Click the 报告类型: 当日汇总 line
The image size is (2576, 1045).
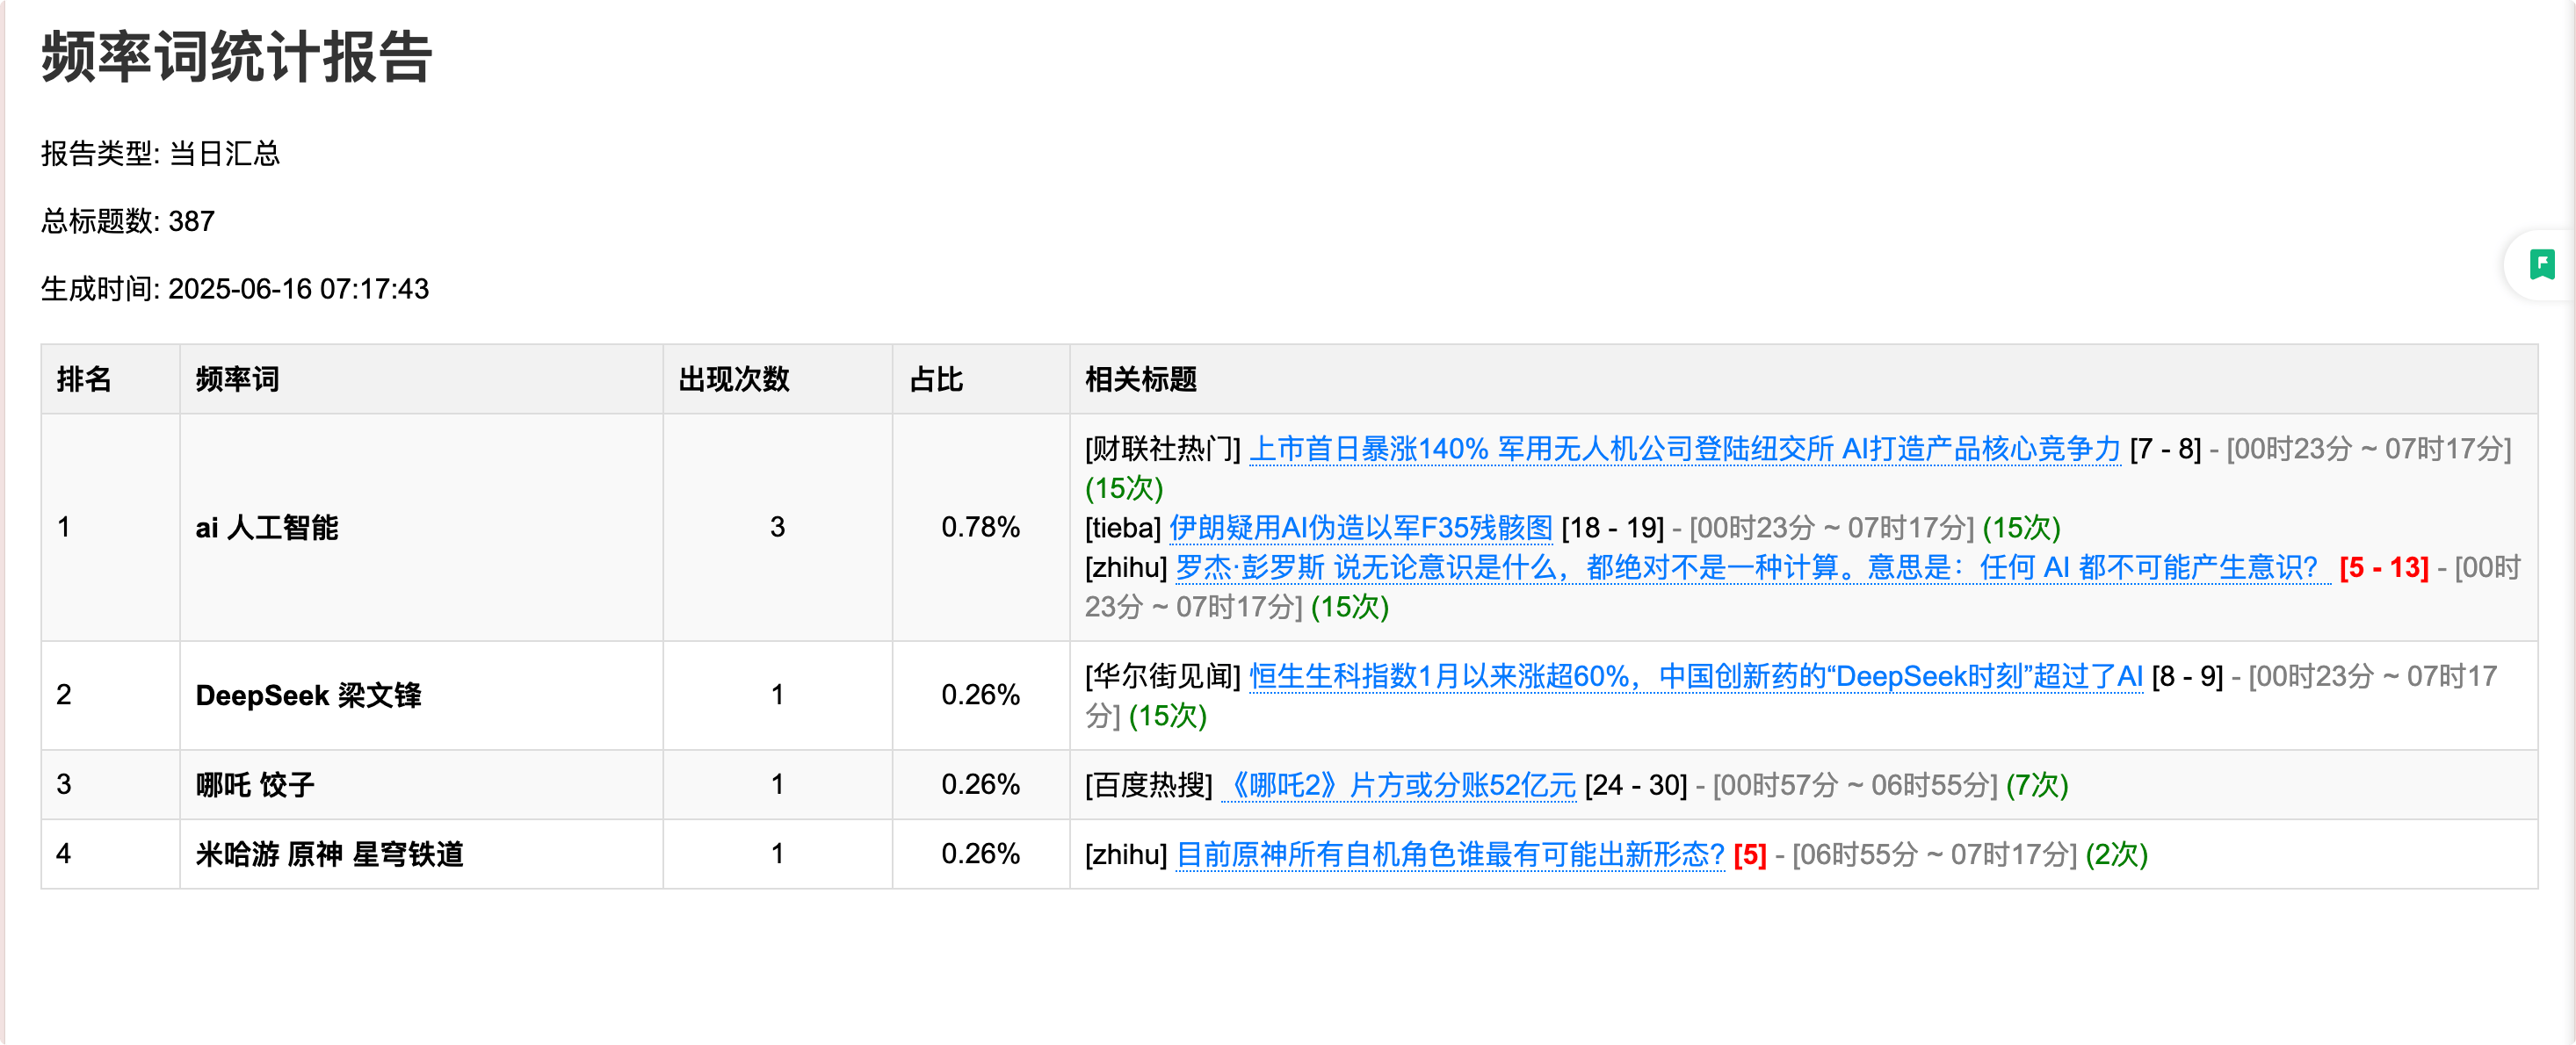click(161, 153)
